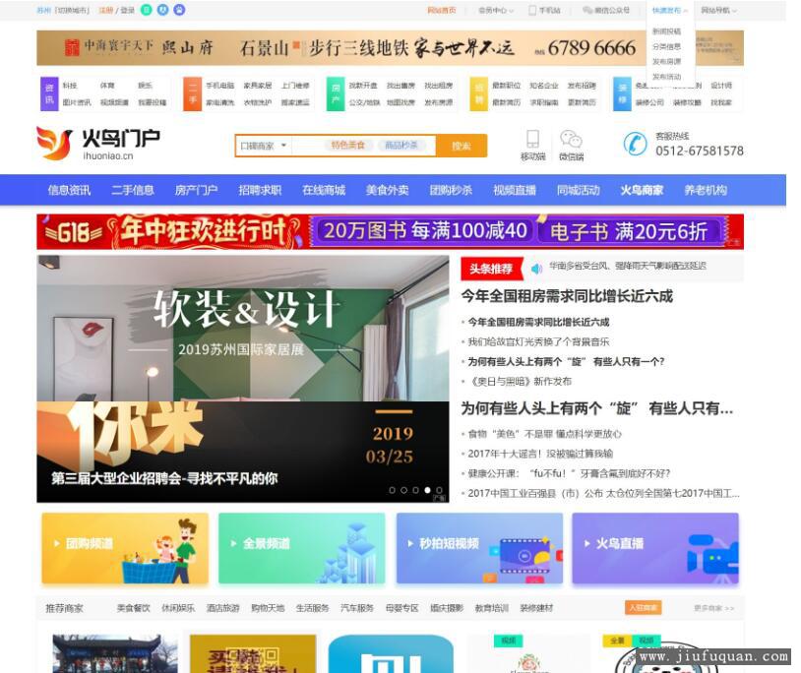Click the purple 资讯 category block
This screenshot has width=801, height=673.
(49, 93)
